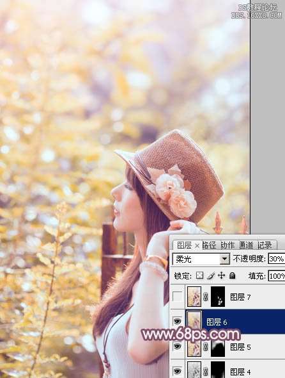
Task: Click the 不透明度 opacity value field
Action: point(277,259)
